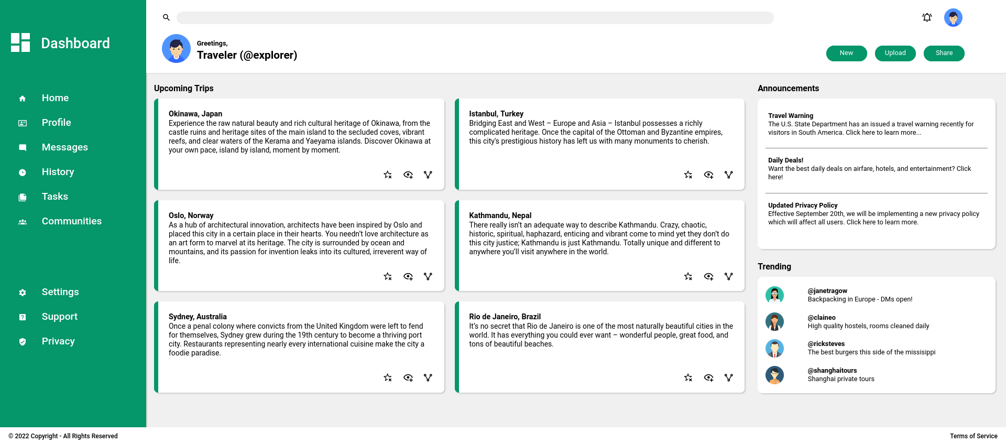Viewport: 1006px width, 443px height.
Task: Star the Kathmandu, Nepal trip
Action: [x=688, y=276]
